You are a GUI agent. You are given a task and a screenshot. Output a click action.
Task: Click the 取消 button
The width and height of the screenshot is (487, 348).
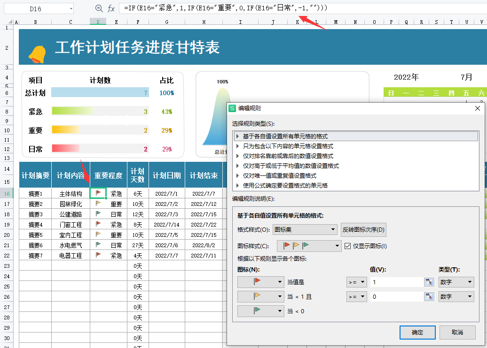[457, 332]
